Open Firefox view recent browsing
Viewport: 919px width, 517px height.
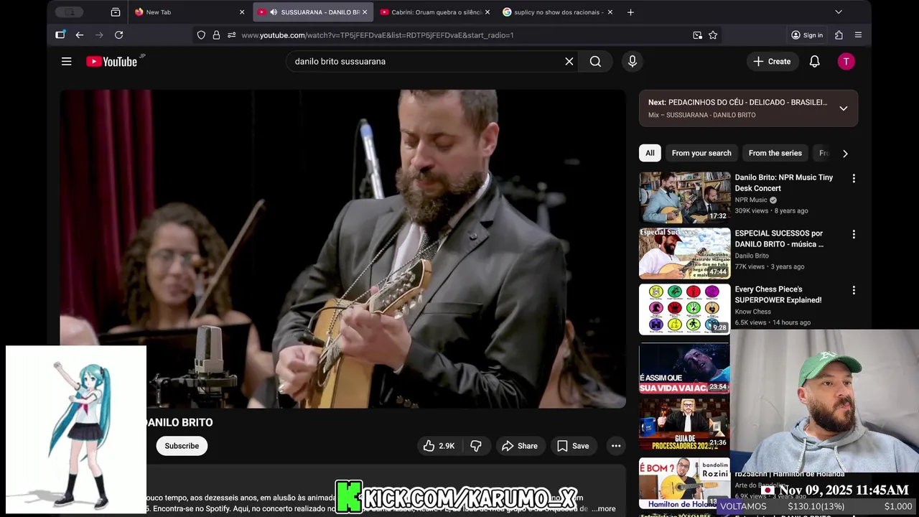click(x=116, y=12)
